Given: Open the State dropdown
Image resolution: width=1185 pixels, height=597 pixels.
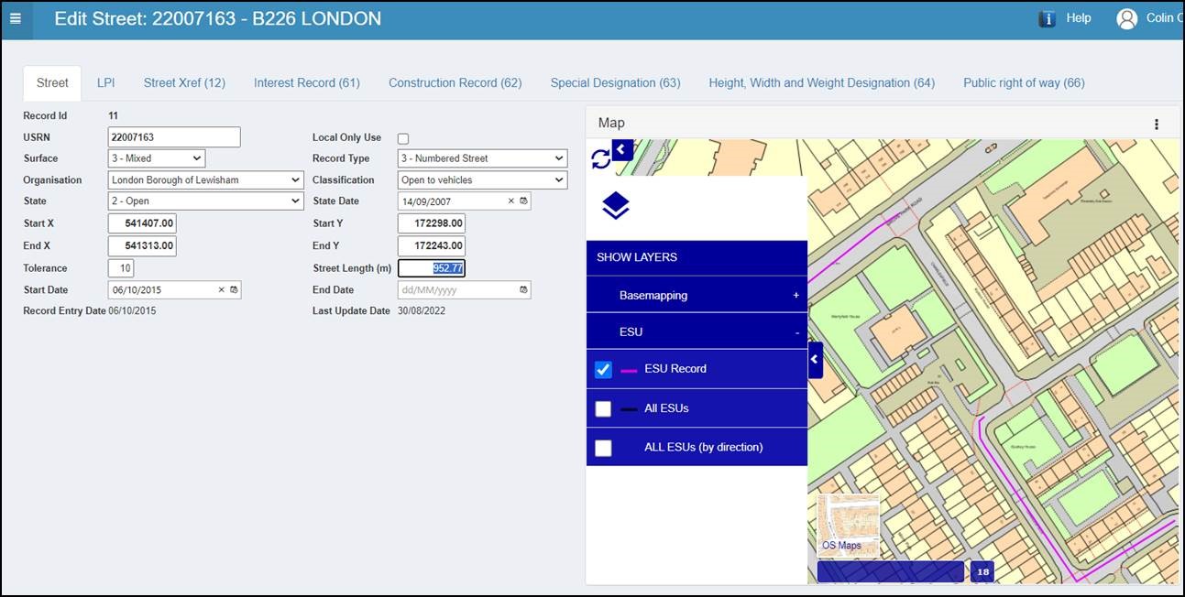Looking at the screenshot, I should click(205, 201).
